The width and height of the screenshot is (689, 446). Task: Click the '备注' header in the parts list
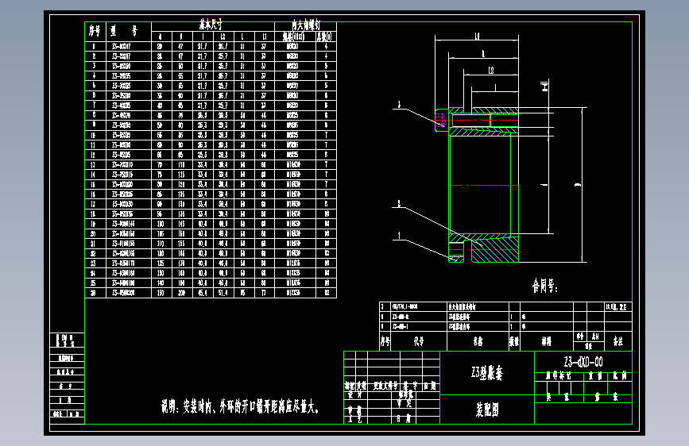(x=617, y=341)
